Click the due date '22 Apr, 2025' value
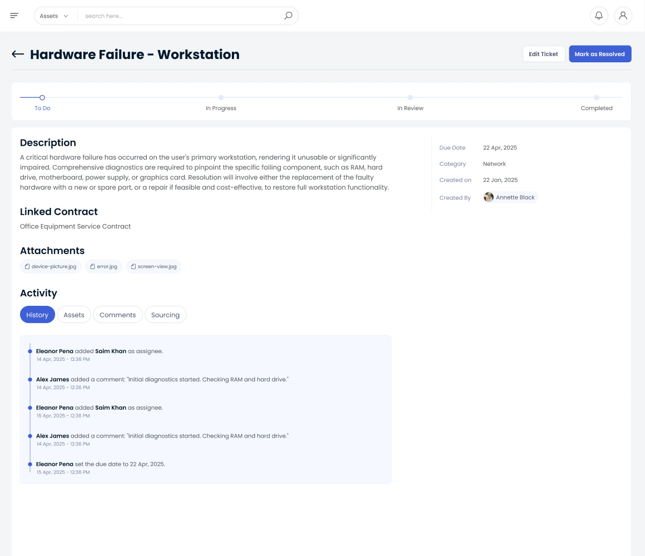Image resolution: width=645 pixels, height=556 pixels. [x=500, y=148]
